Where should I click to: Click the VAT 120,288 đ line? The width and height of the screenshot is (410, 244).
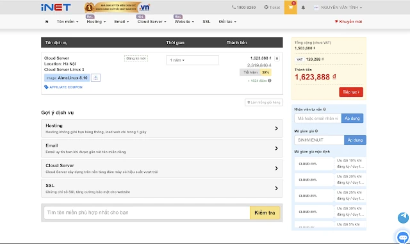tap(309, 60)
